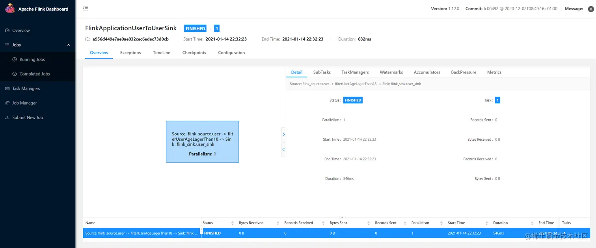Select the Source flink_source.user table row
596x248 pixels.
tap(337, 233)
